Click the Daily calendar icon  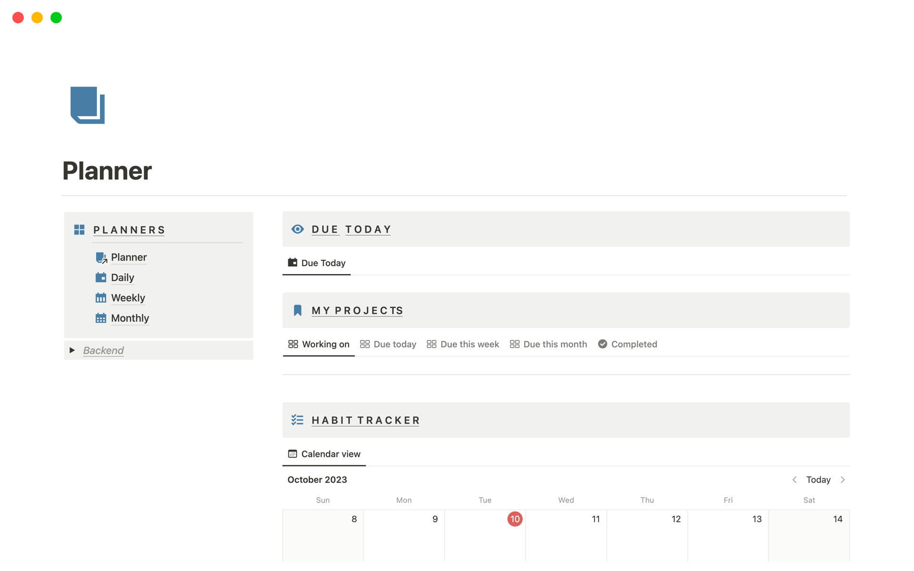101,277
